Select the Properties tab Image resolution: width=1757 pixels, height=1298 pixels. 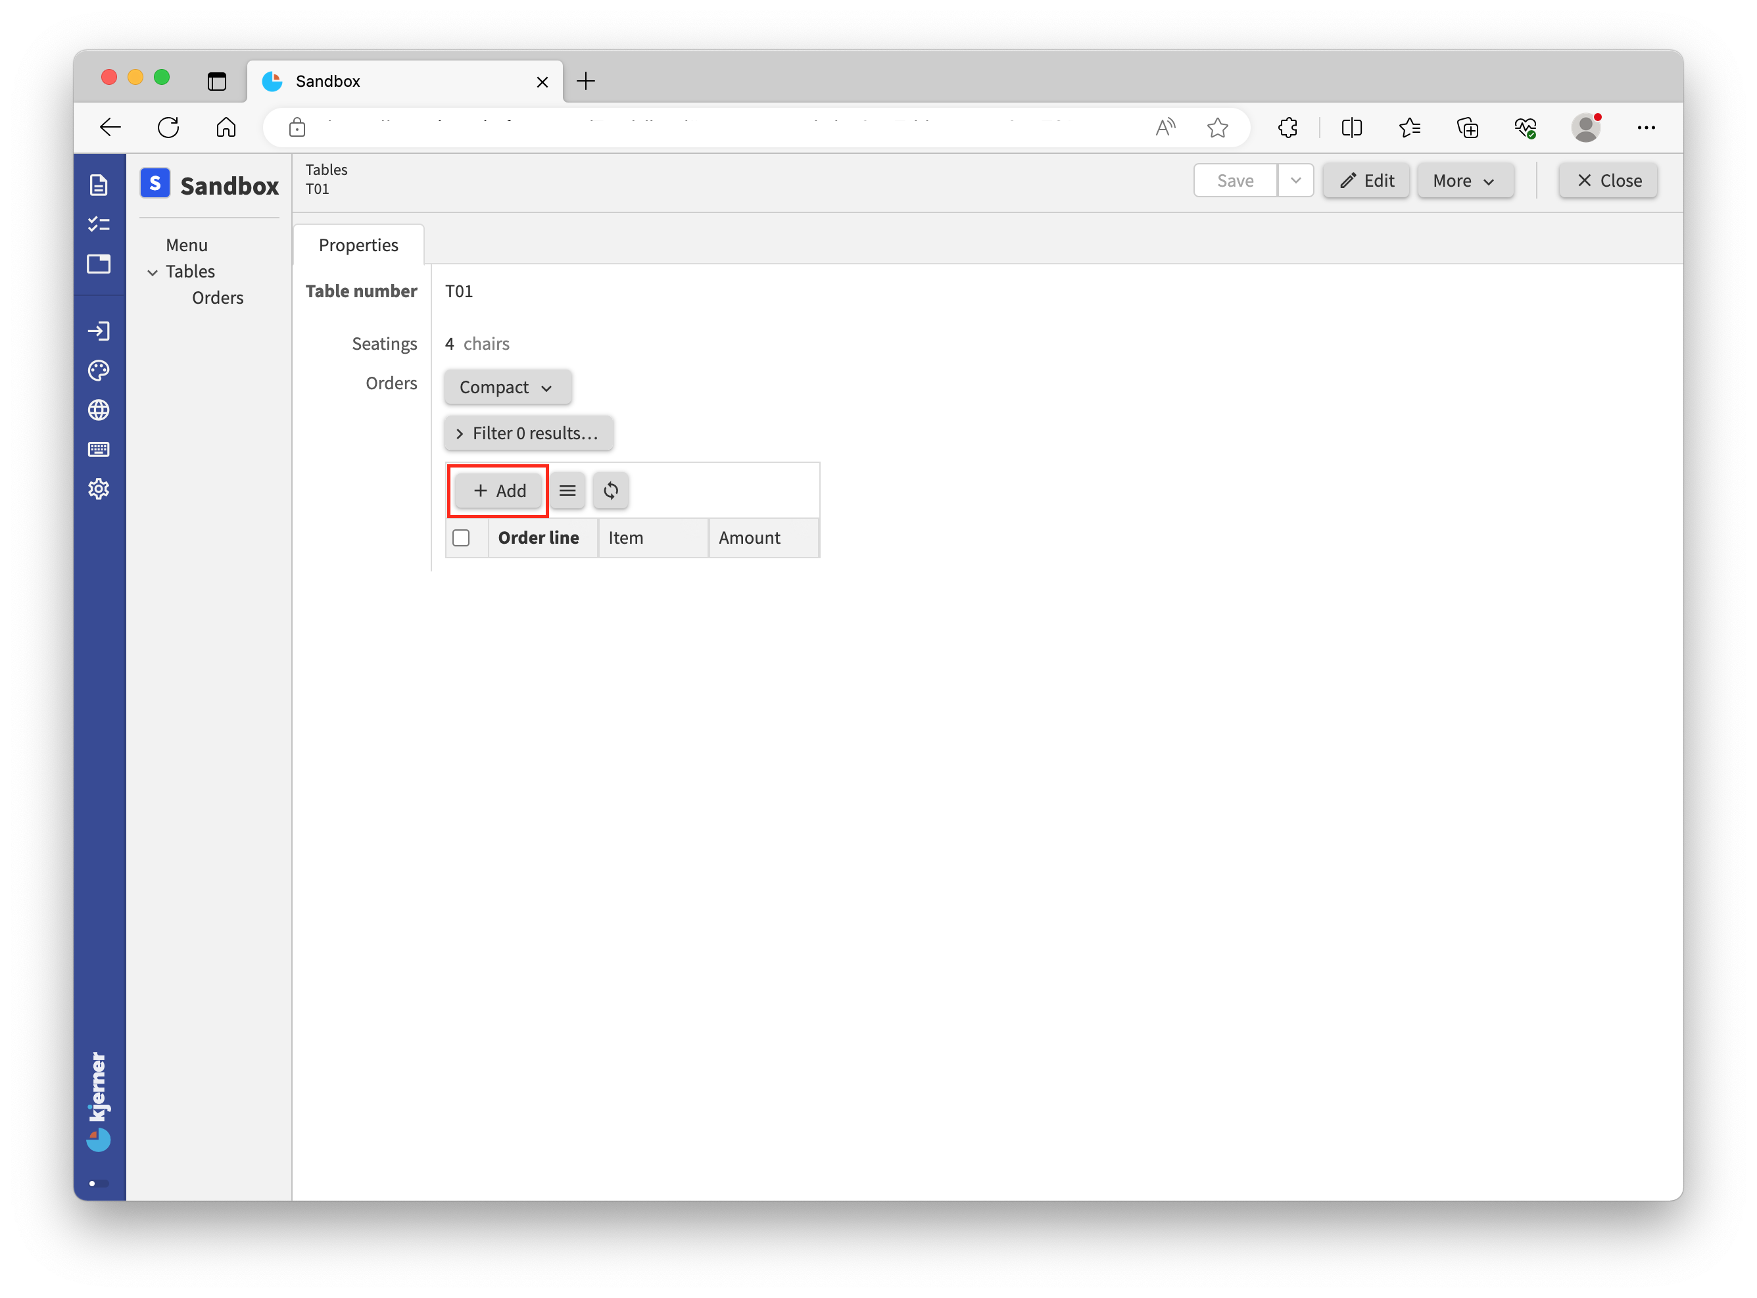tap(358, 244)
